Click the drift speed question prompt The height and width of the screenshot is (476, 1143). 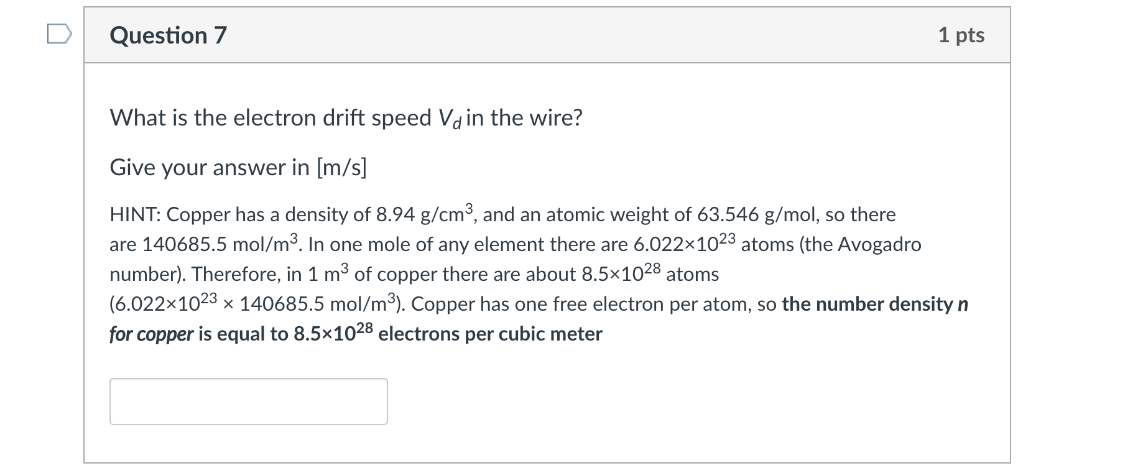[x=345, y=117]
